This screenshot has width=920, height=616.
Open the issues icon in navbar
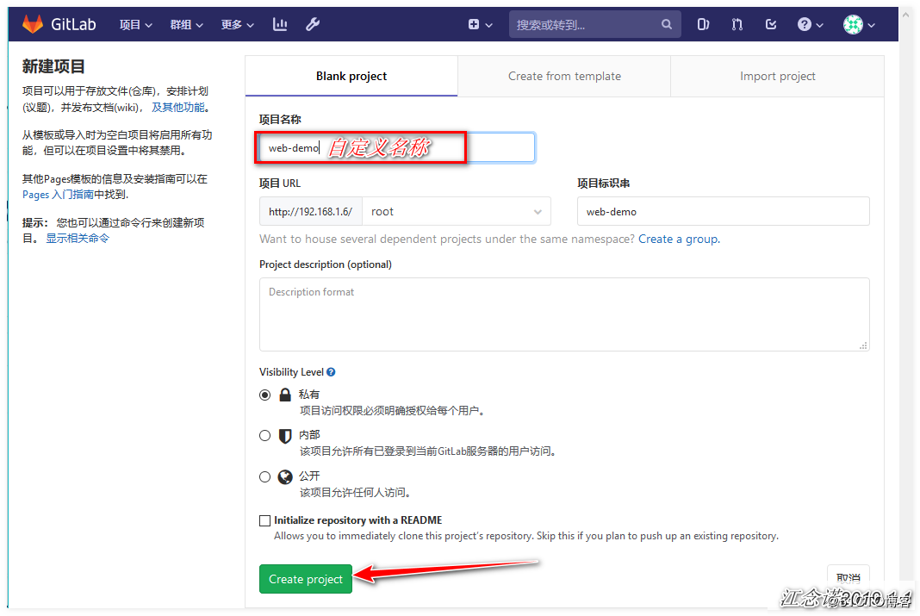pos(703,24)
